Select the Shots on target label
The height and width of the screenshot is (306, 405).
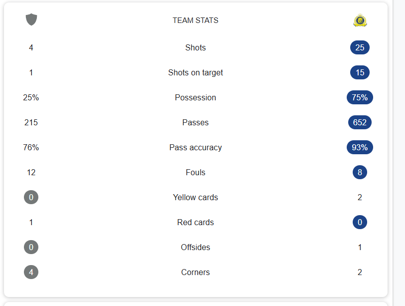click(x=196, y=73)
